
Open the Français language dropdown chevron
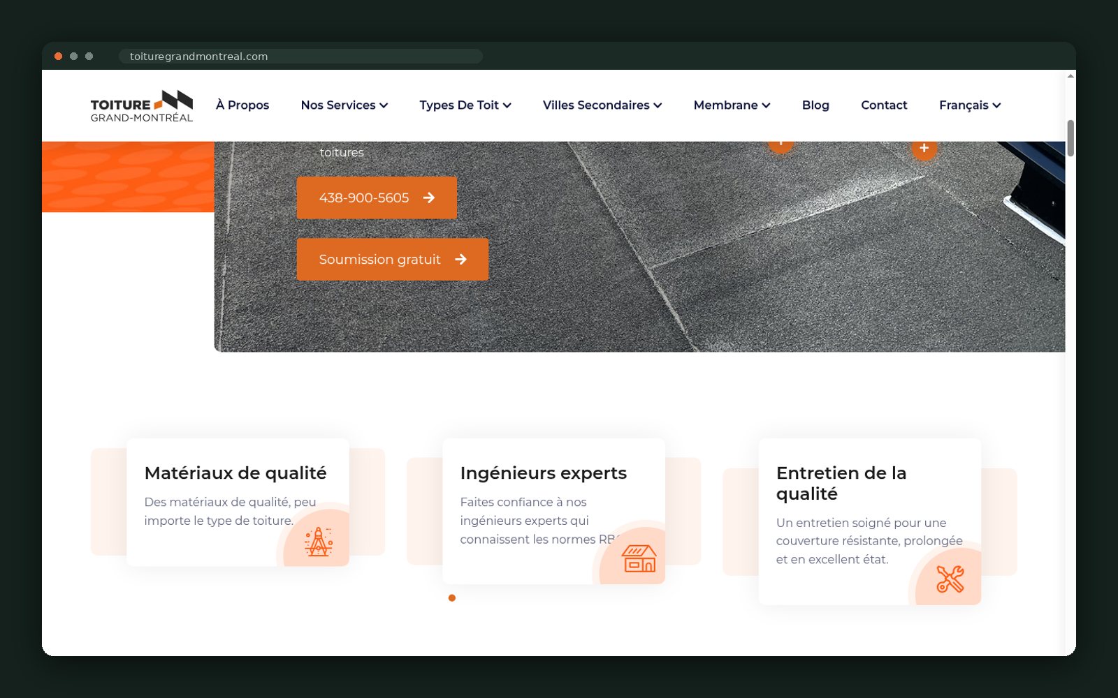(996, 105)
